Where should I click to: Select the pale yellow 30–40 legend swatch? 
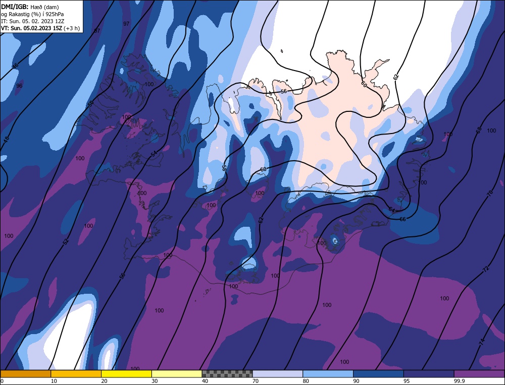[x=177, y=374]
